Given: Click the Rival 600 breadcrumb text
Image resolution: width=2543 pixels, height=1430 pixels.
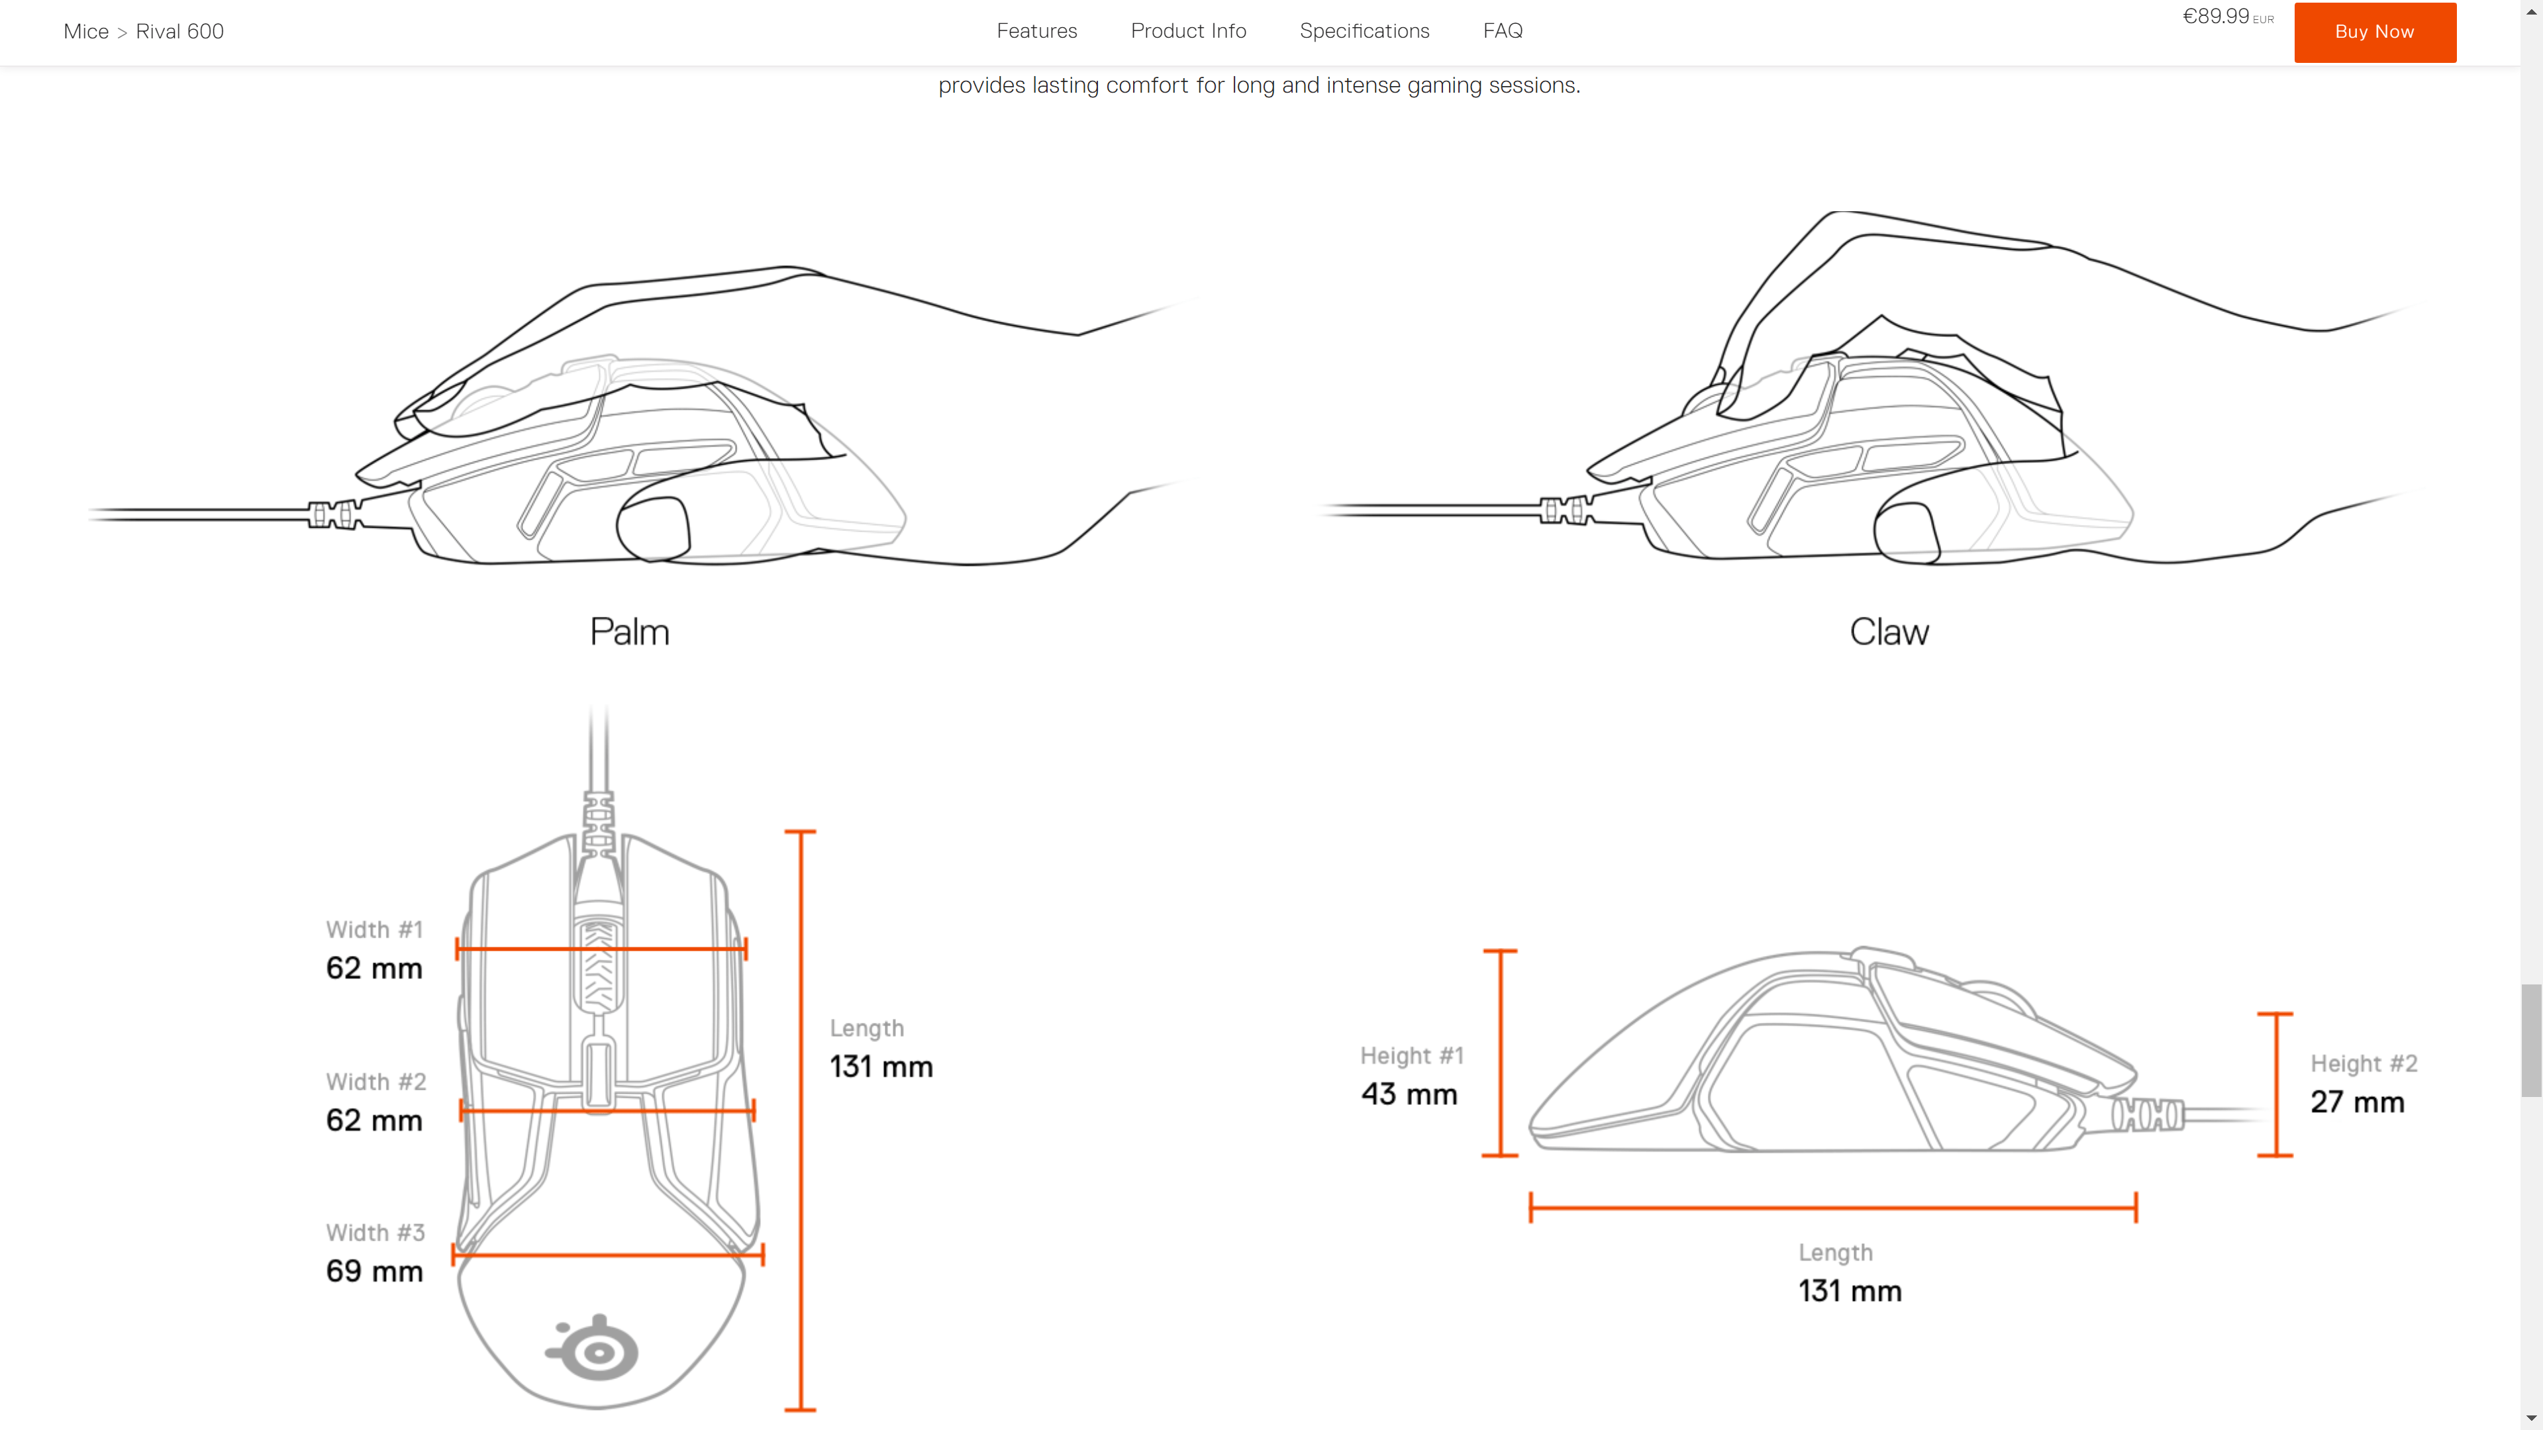Looking at the screenshot, I should pyautogui.click(x=179, y=32).
